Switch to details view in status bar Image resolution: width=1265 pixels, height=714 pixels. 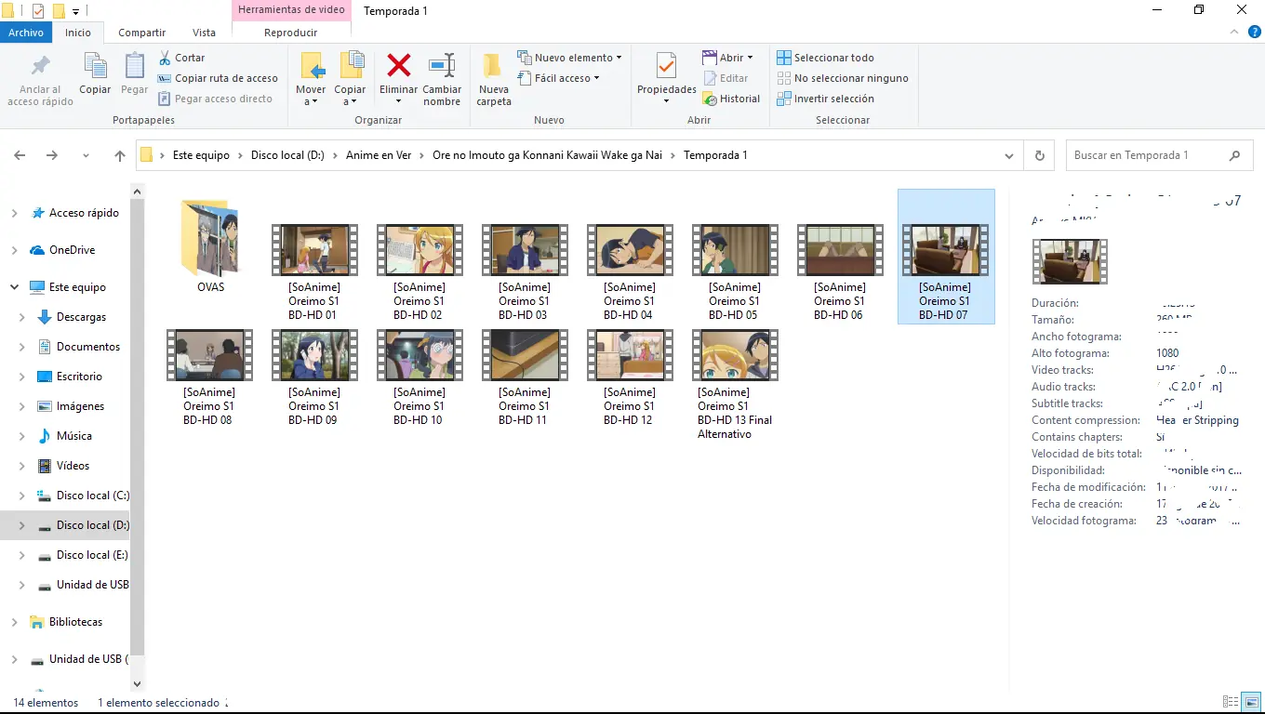pos(1231,703)
